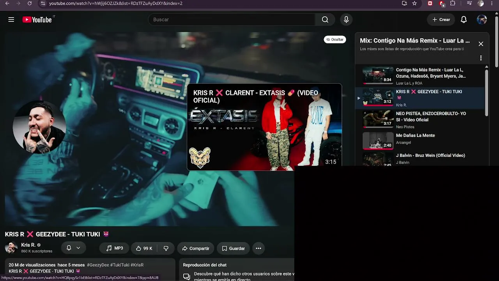Go forward with the browser forward arrow
The width and height of the screenshot is (499, 281).
click(x=18, y=4)
